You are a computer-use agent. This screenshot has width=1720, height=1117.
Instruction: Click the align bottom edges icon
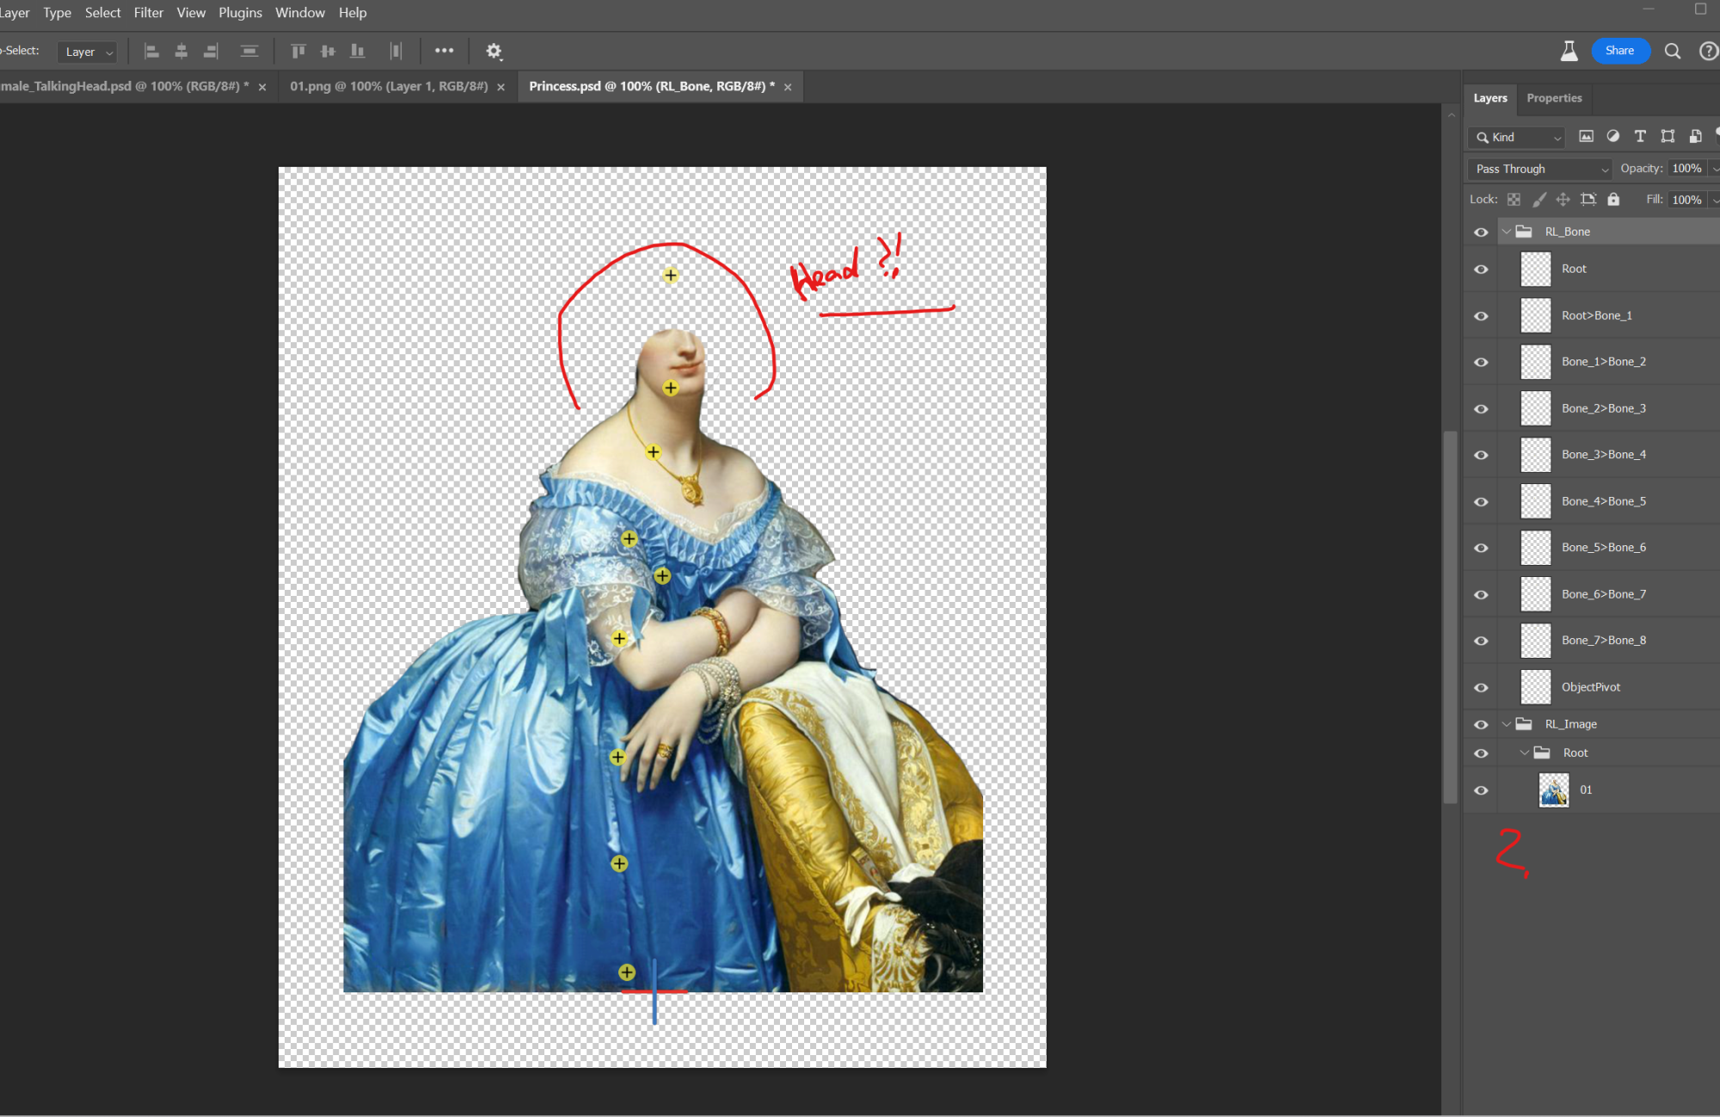[357, 52]
